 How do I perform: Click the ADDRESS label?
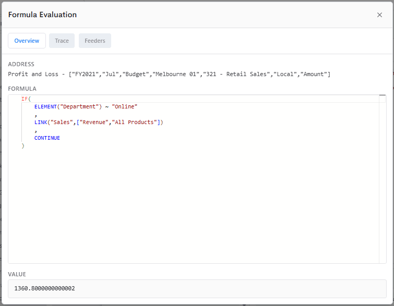pos(21,64)
